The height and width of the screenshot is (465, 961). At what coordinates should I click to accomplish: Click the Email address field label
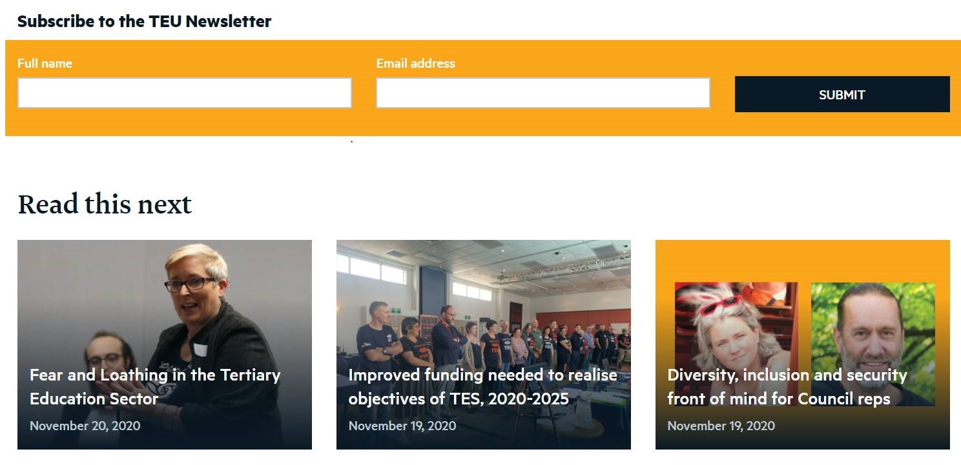(415, 63)
